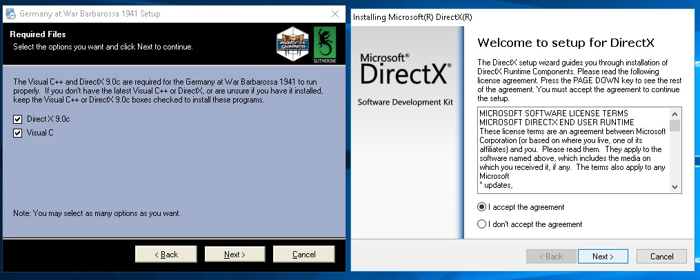Click the Microsoft DirectX logo image
This screenshot has width=700, height=280.
pyautogui.click(x=406, y=69)
